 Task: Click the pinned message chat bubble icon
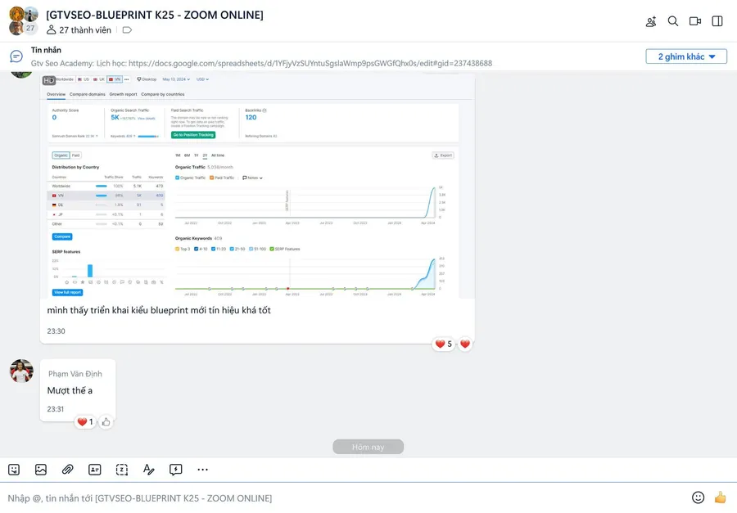click(16, 56)
